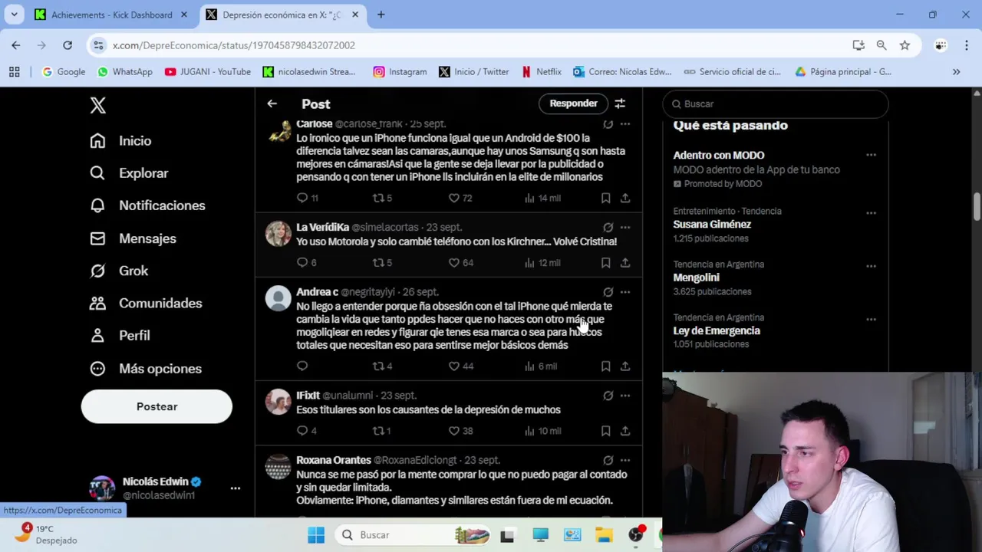
Task: Open more options on Andrea c's post
Action: (625, 292)
